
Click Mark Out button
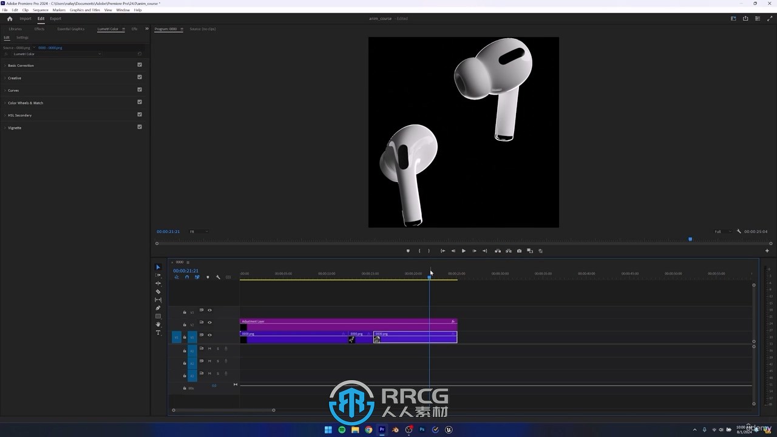(429, 251)
